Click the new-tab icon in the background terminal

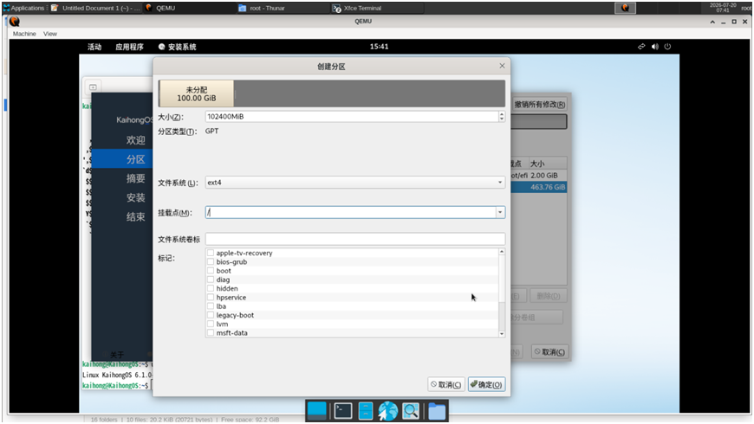coord(93,87)
